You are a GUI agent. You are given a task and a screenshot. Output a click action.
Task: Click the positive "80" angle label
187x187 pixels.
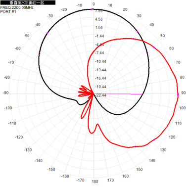tap(182, 77)
